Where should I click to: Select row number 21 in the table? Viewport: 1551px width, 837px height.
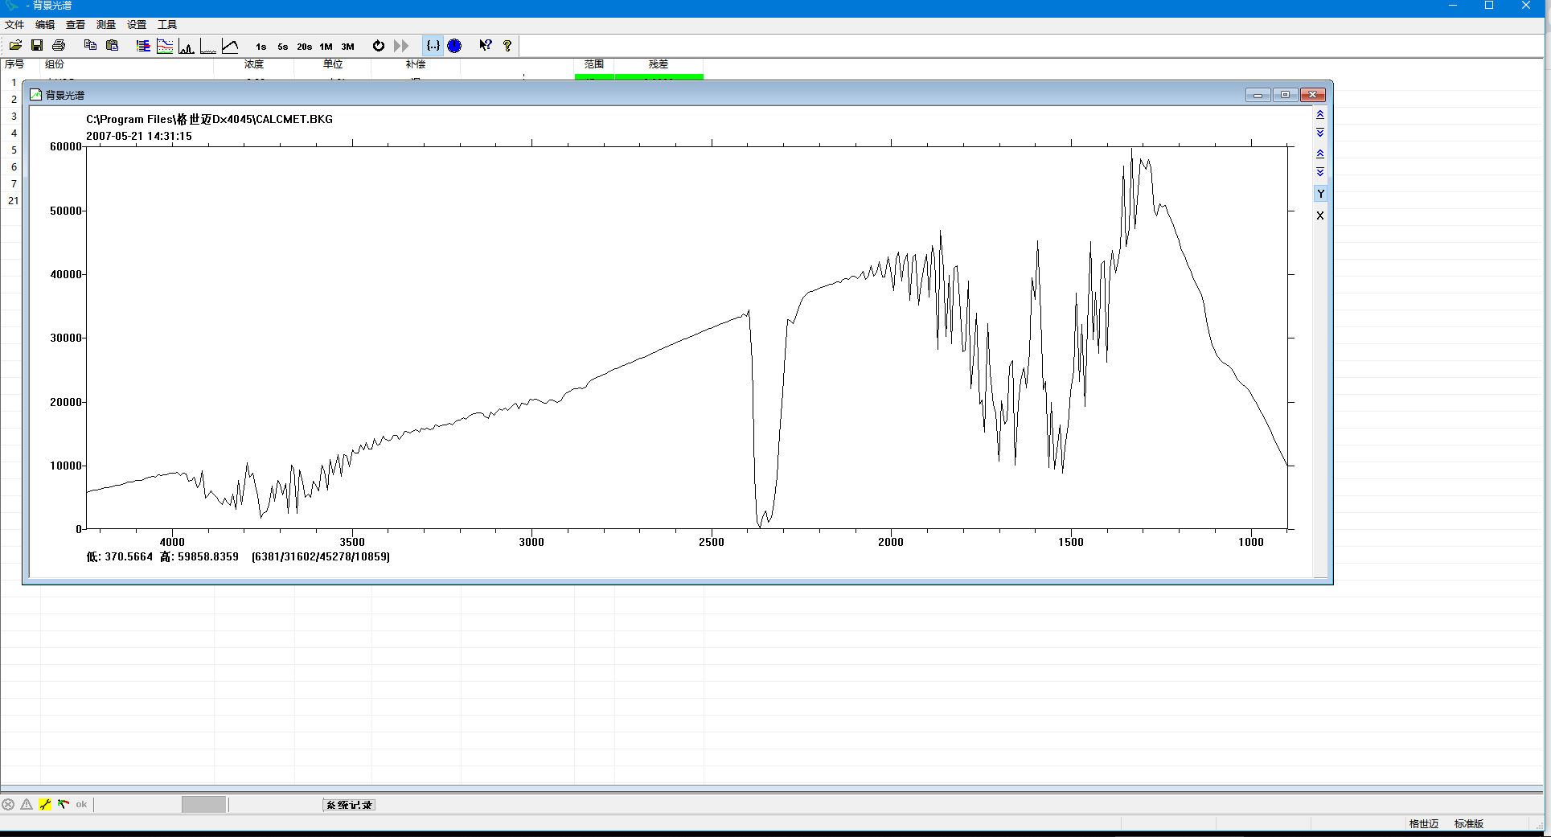tap(13, 201)
